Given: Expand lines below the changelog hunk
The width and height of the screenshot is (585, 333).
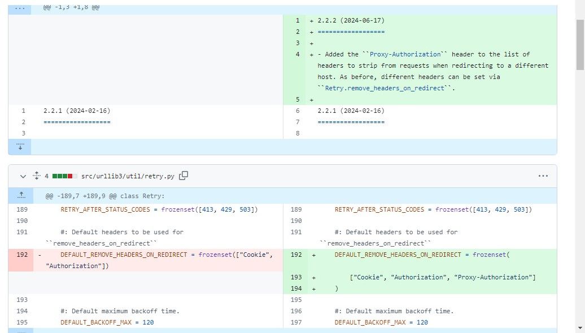Looking at the screenshot, I should tap(20, 147).
